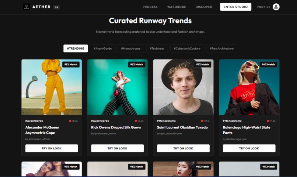Tap heart icon on Saint Laurent card

click(x=202, y=121)
